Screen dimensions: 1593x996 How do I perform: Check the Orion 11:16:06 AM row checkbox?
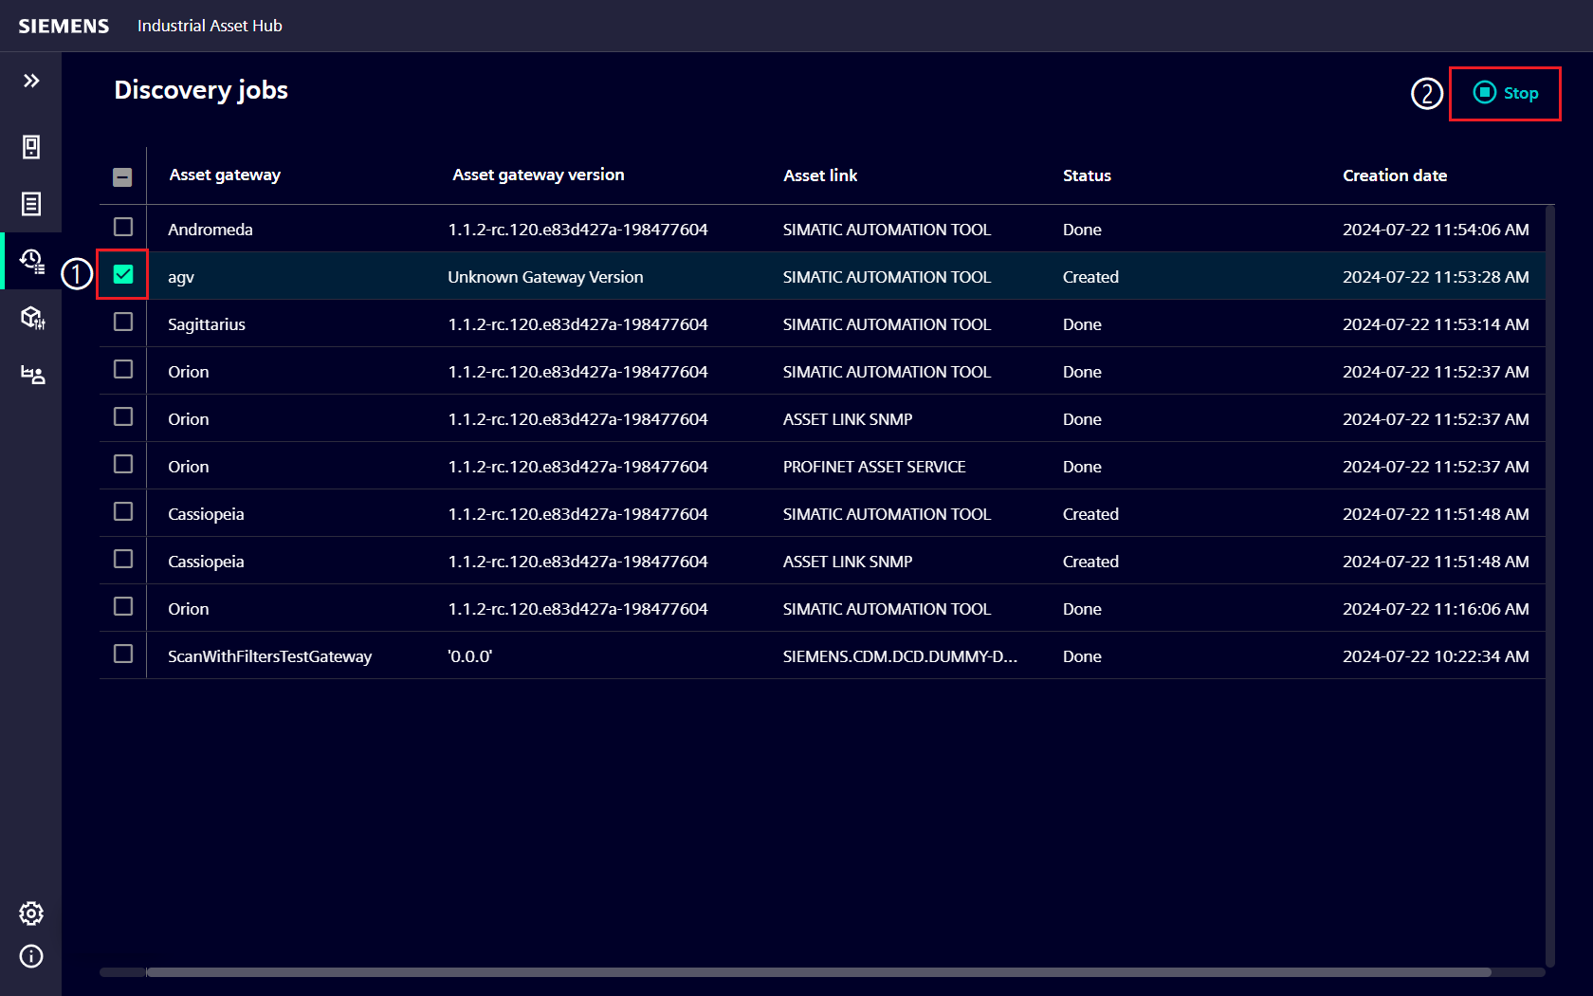tap(123, 606)
